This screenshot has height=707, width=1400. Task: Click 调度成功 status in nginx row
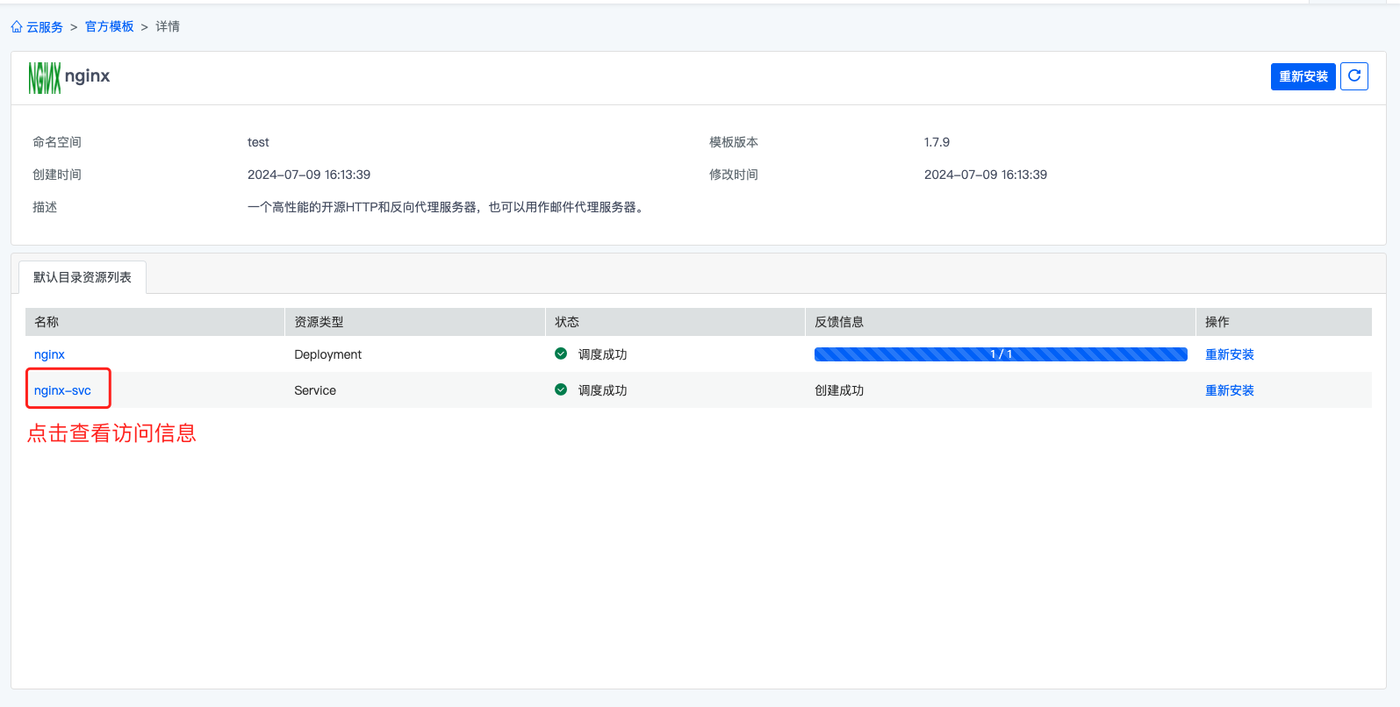coord(603,354)
